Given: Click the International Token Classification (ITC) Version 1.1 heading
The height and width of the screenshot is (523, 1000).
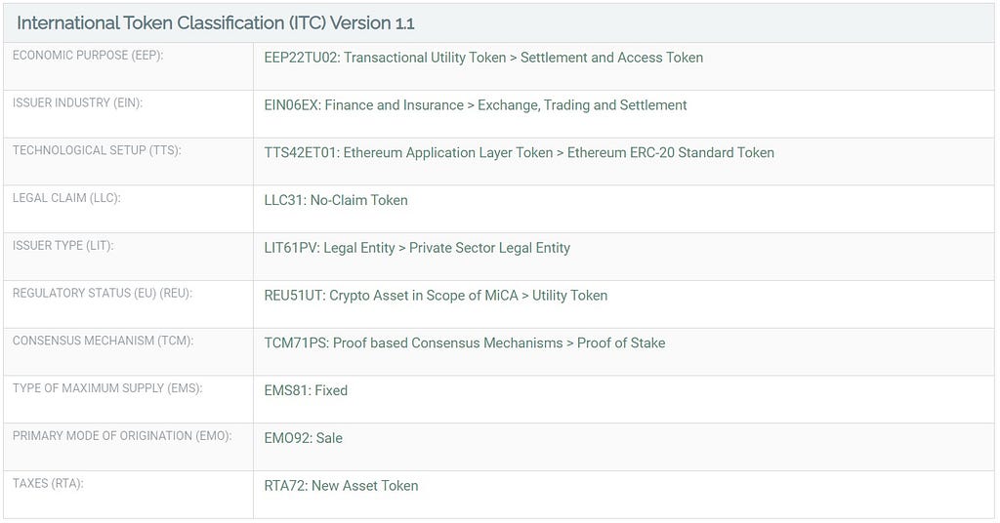Looking at the screenshot, I should click(x=216, y=23).
